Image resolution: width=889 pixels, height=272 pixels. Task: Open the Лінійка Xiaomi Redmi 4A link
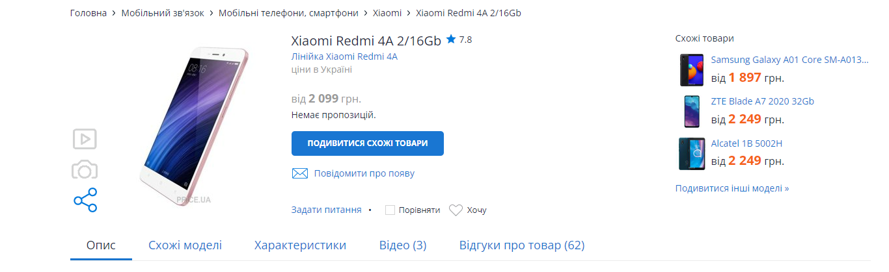click(x=344, y=56)
